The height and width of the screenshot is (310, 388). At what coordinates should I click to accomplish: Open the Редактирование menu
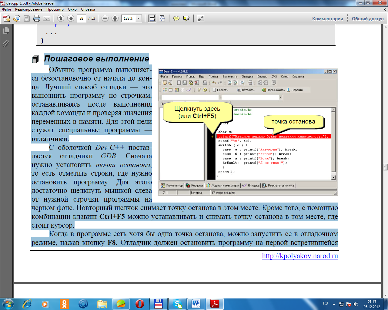(x=28, y=9)
